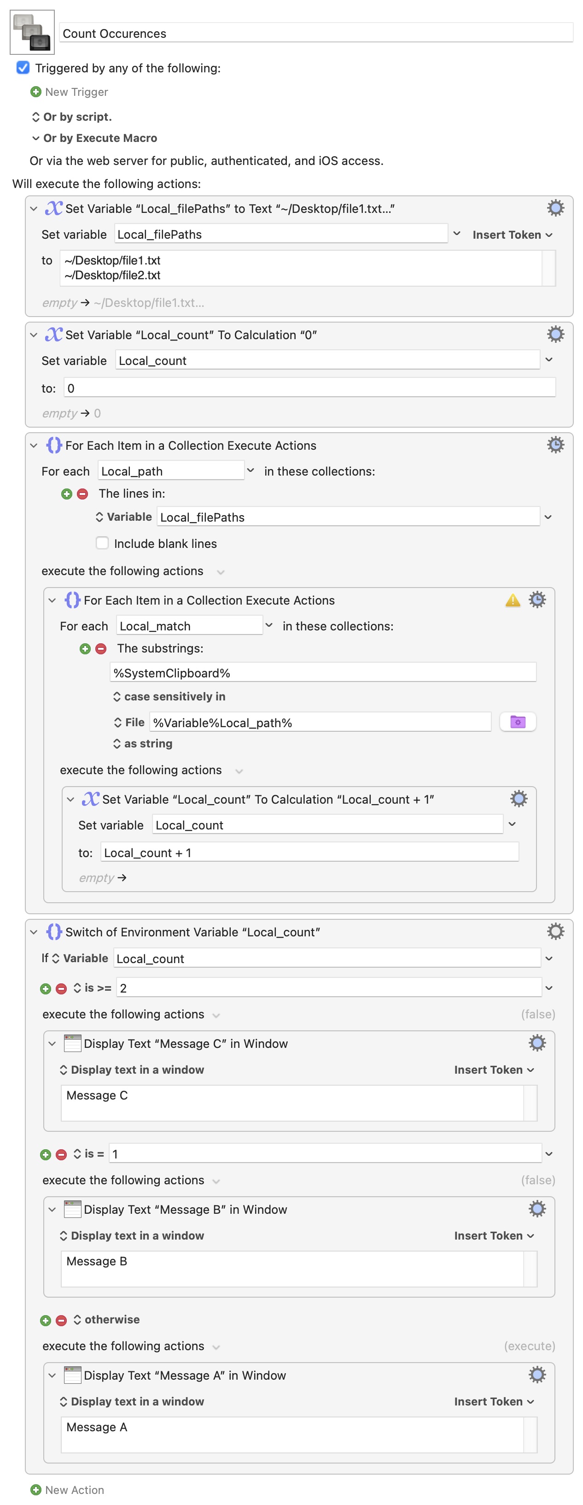Viewport: 583px width, 1505px height.
Task: Delete the 'is = 1' switch case with red minus
Action: pyautogui.click(x=61, y=1154)
